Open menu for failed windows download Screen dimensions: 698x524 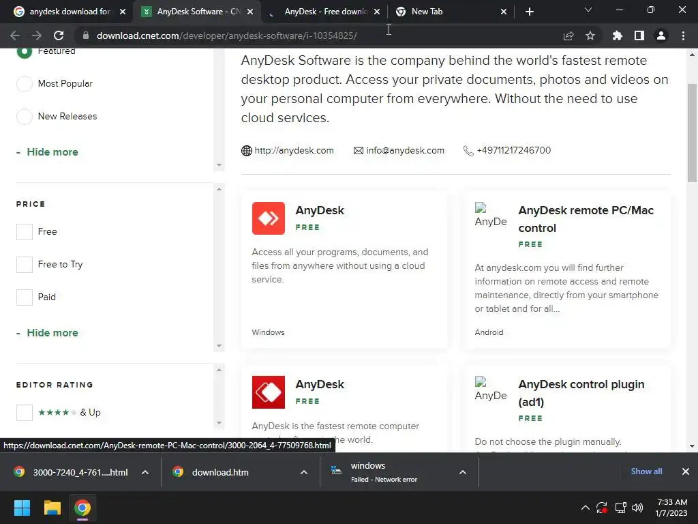coord(463,472)
